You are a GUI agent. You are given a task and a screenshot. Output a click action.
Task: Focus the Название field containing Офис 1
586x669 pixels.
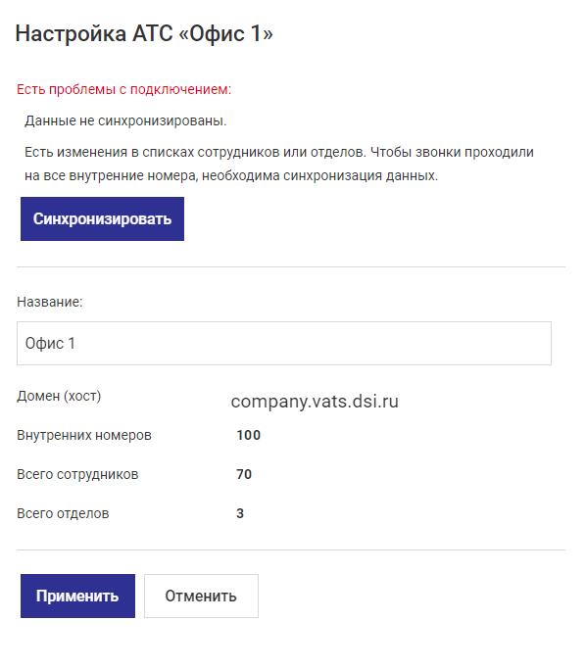click(x=284, y=343)
